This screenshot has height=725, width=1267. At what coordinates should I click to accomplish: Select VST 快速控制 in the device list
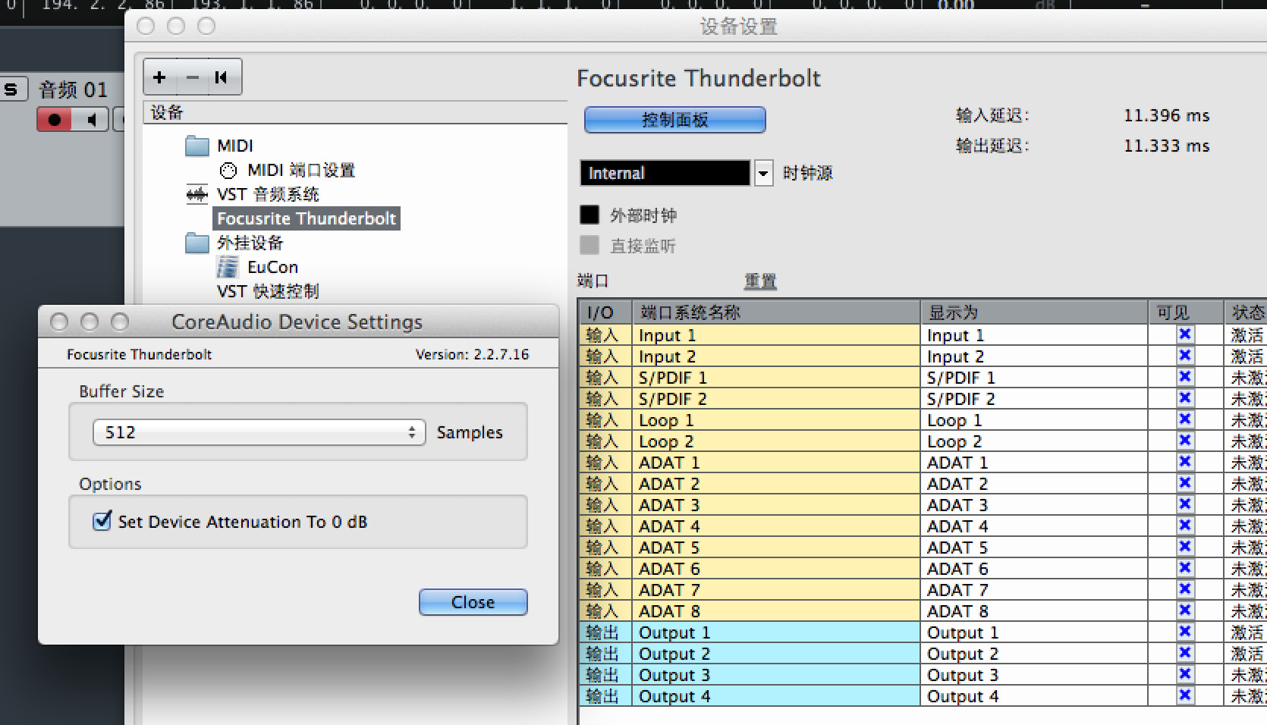tap(268, 291)
